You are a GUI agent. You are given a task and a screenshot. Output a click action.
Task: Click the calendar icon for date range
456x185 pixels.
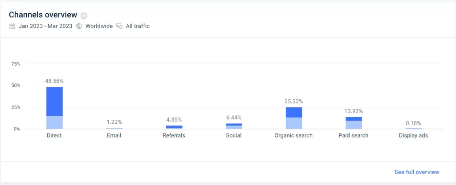click(x=12, y=26)
